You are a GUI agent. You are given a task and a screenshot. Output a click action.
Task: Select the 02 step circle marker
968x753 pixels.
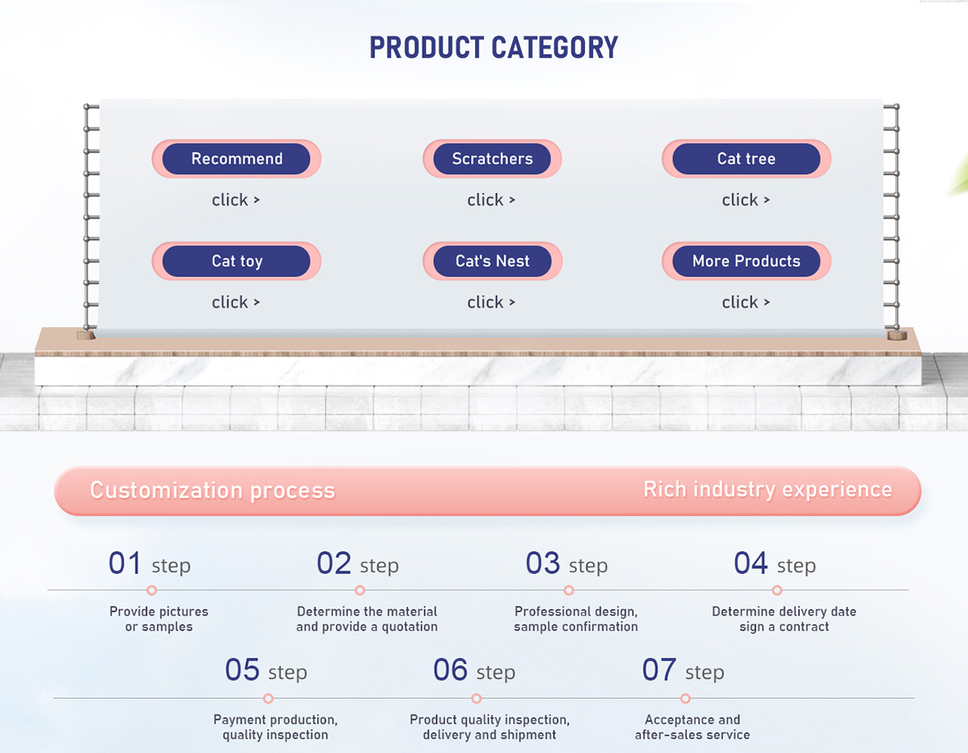[360, 590]
